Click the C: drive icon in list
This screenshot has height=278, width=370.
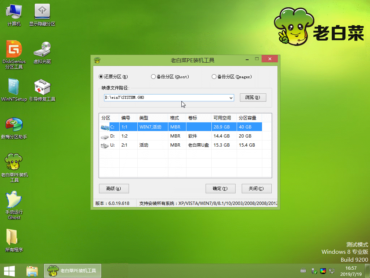click(104, 127)
